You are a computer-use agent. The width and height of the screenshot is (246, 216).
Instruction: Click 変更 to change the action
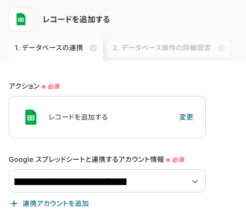[186, 117]
